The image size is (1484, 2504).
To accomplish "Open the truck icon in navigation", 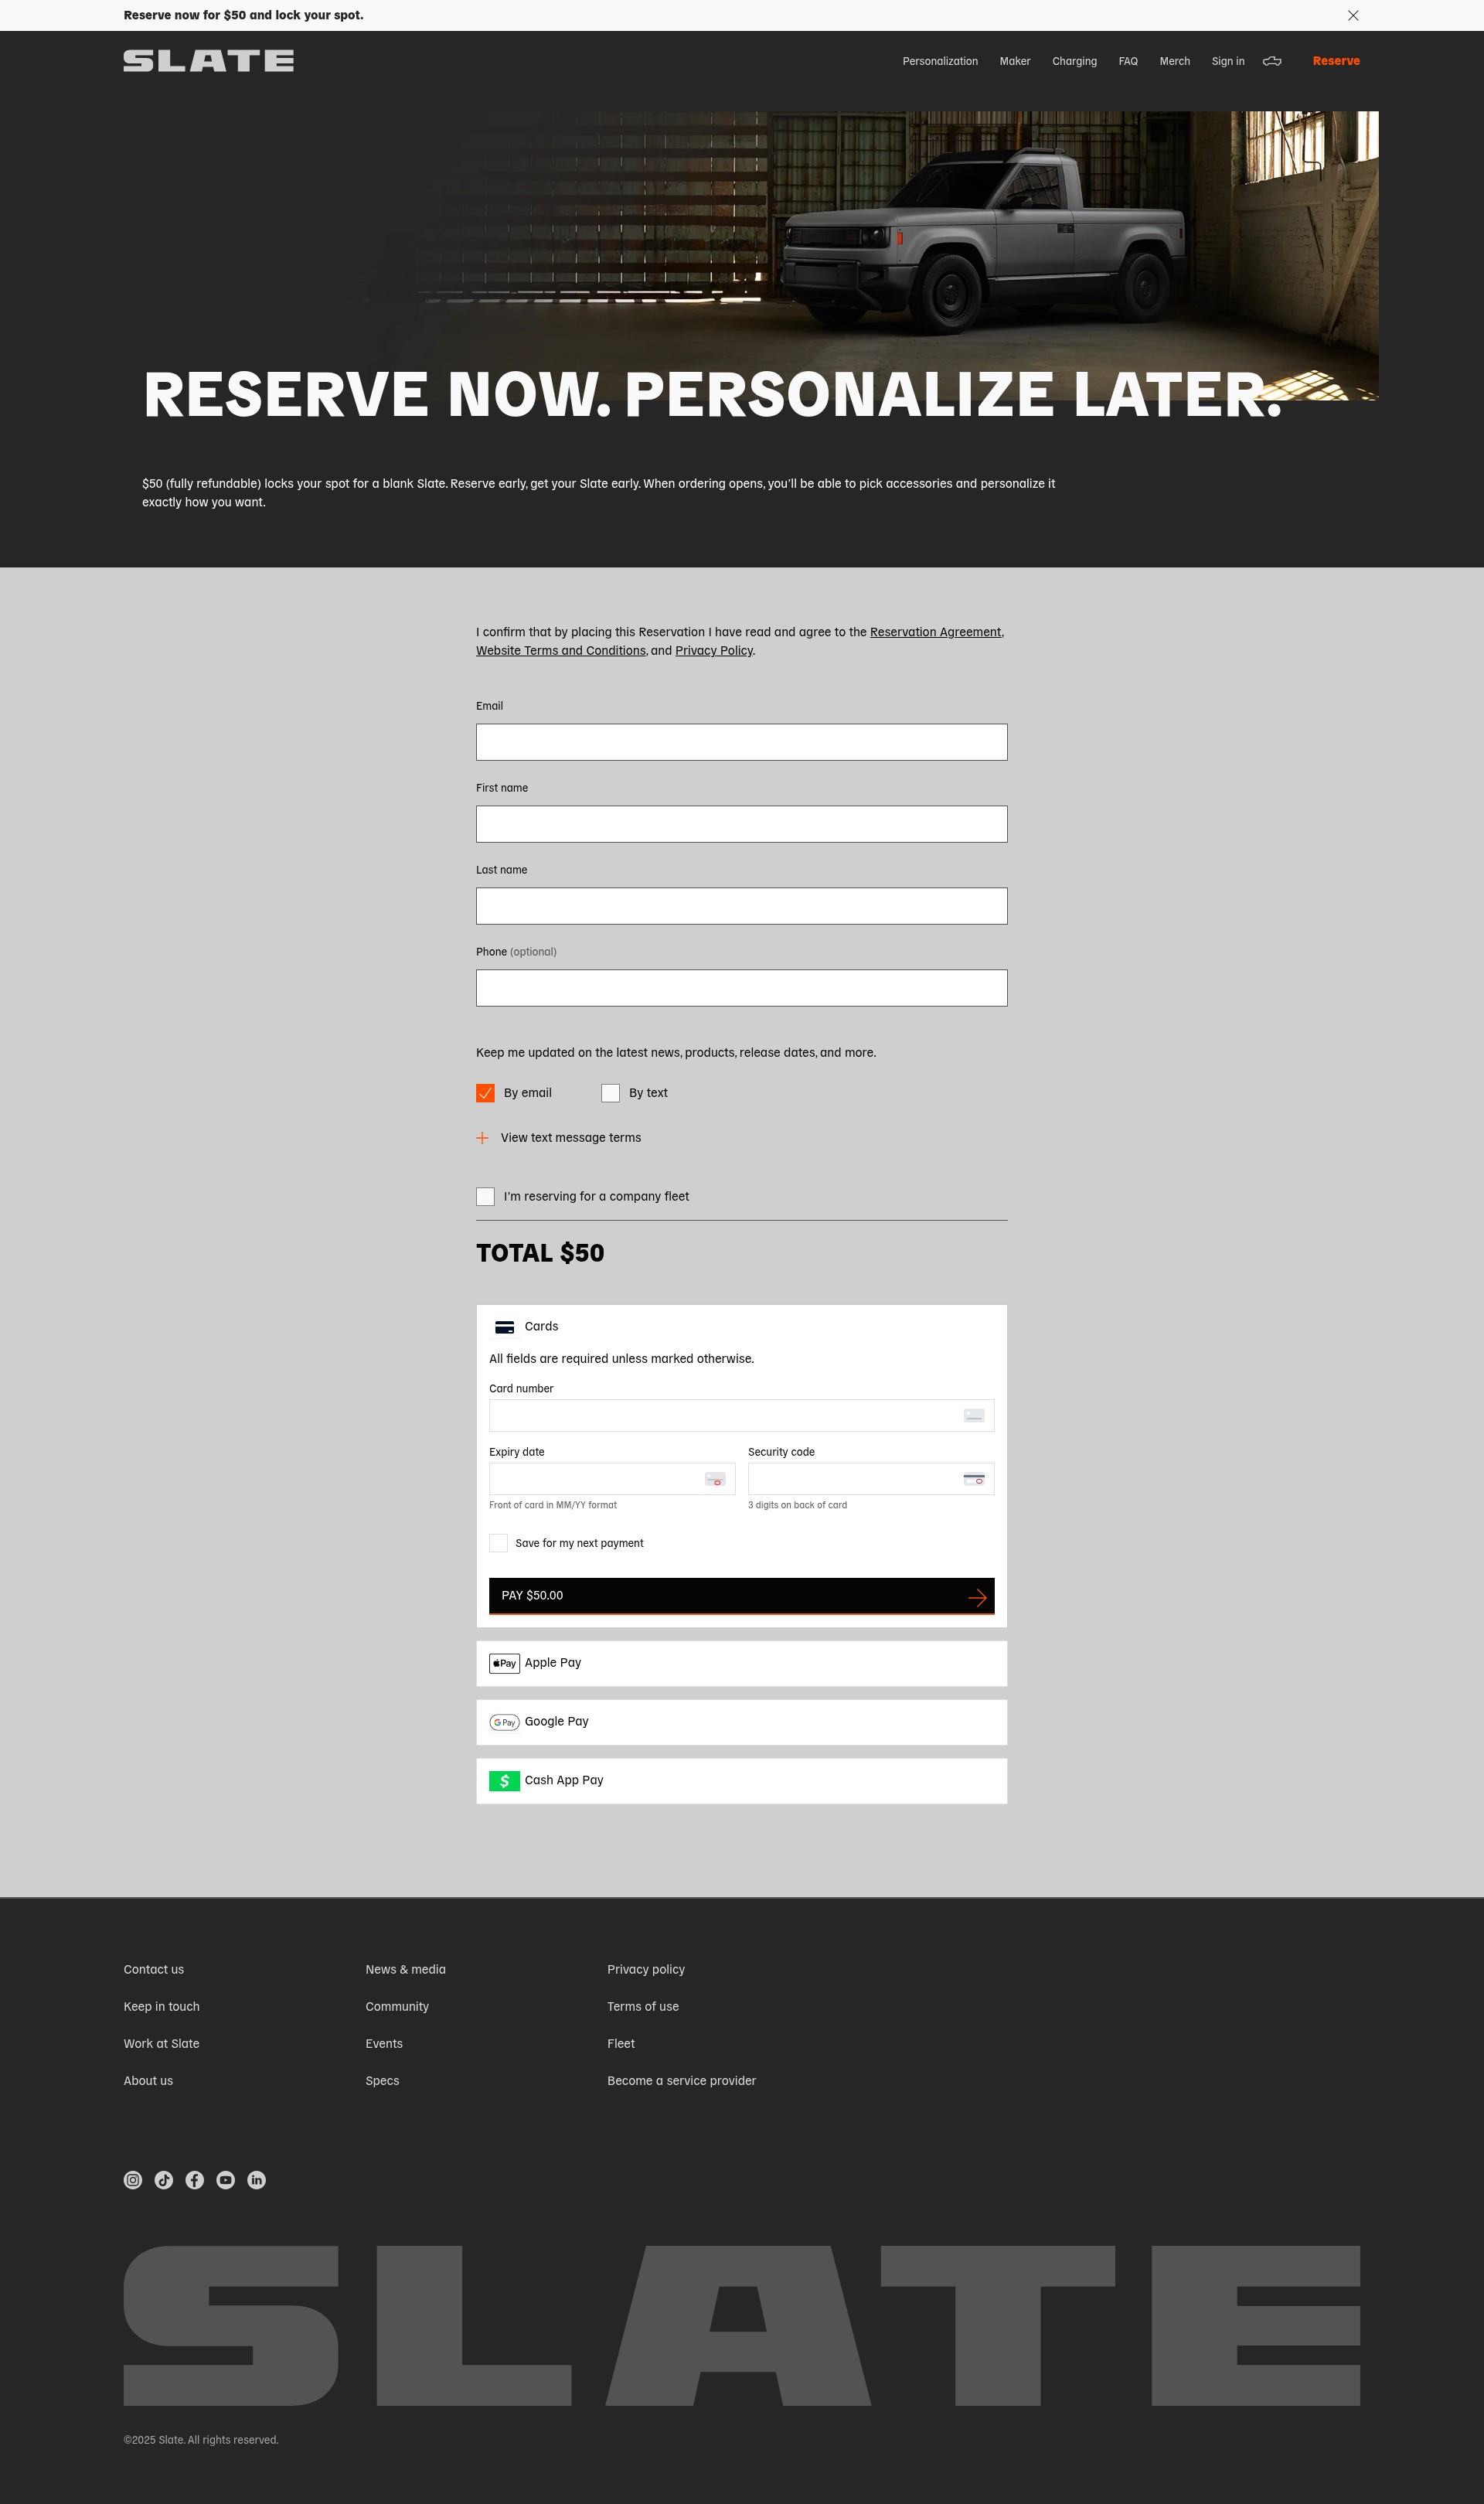I will click(1272, 61).
